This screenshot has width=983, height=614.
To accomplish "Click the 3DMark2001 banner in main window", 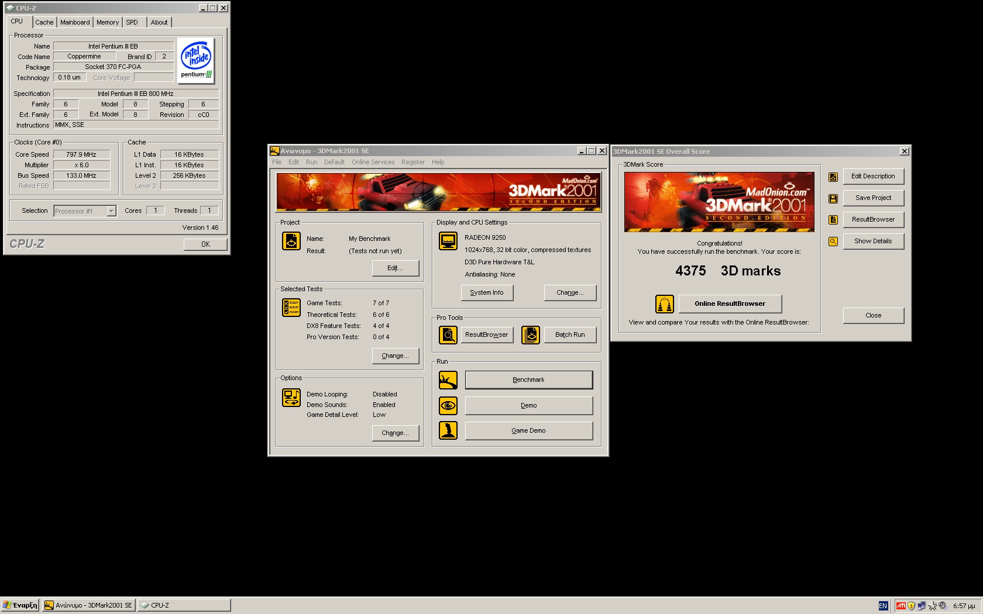I will [x=438, y=192].
